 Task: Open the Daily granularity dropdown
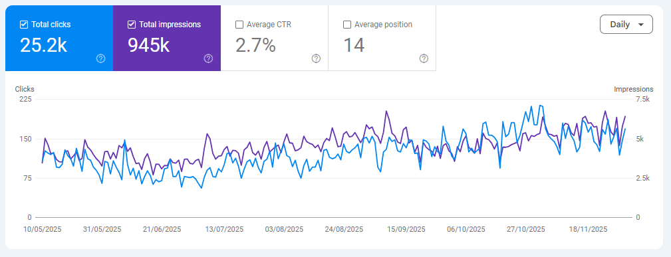point(626,25)
